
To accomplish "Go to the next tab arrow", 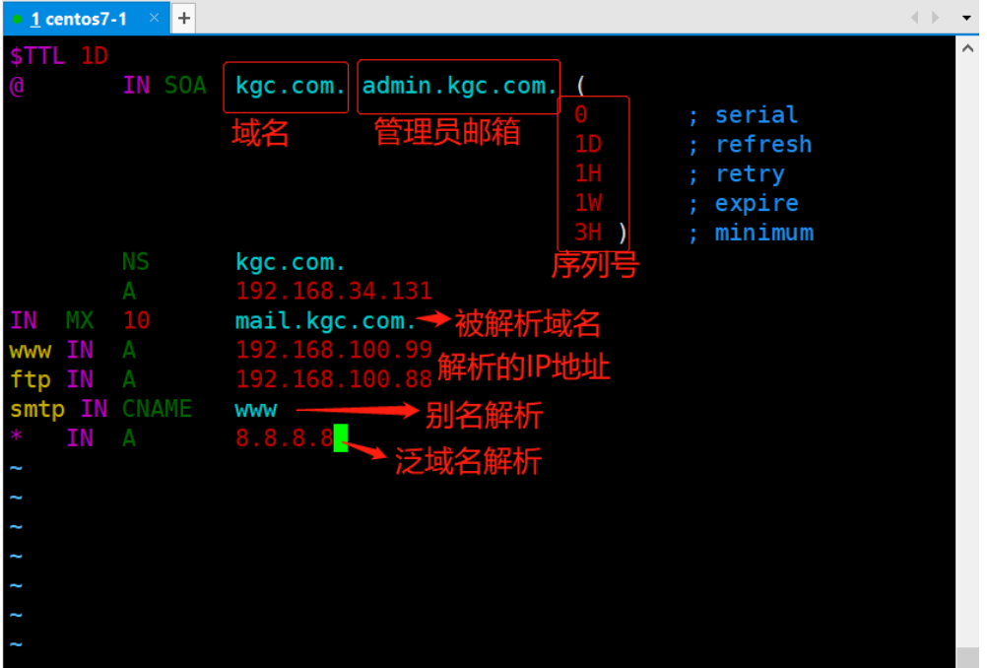I will [935, 18].
